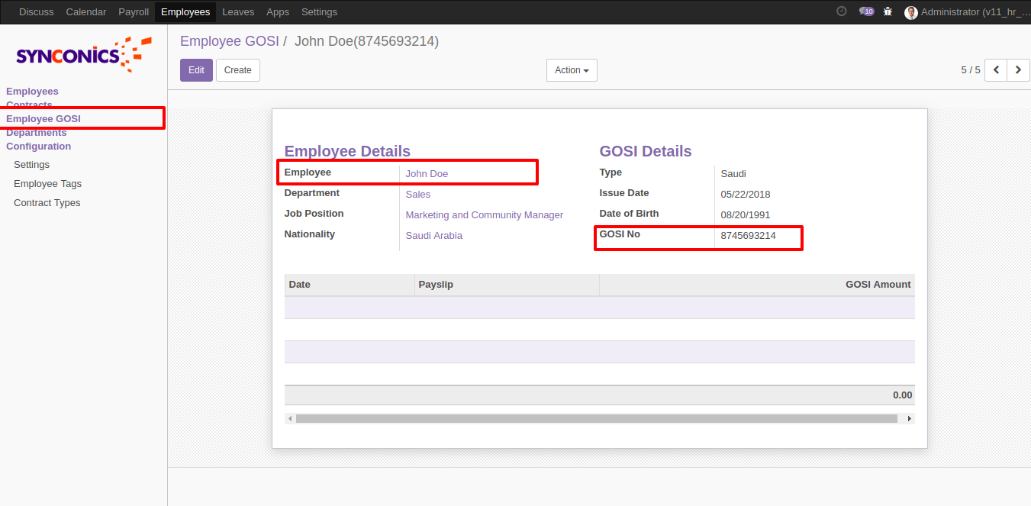The height and width of the screenshot is (506, 1031).
Task: Open the John Doe employee link
Action: pos(427,174)
